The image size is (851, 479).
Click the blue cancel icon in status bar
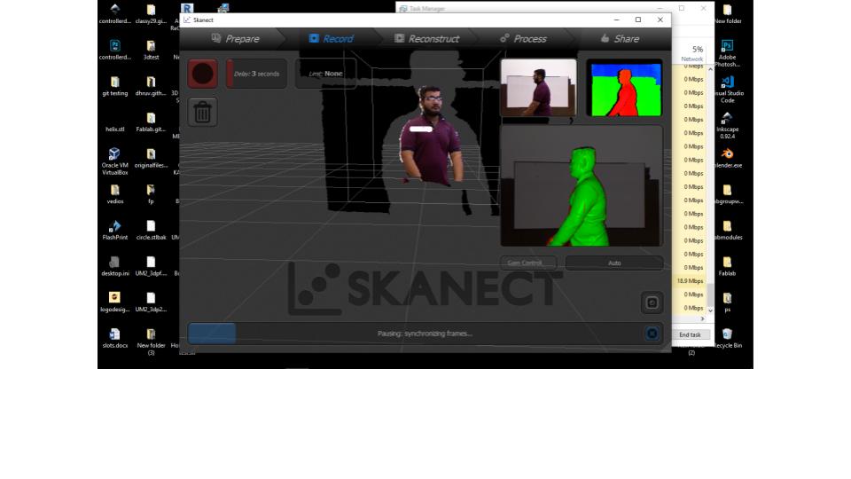tap(652, 334)
